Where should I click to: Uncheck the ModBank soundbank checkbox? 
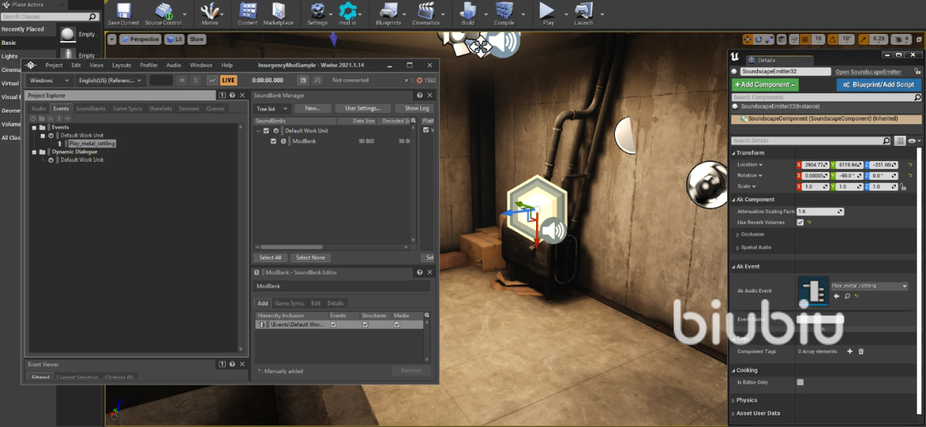tap(273, 142)
